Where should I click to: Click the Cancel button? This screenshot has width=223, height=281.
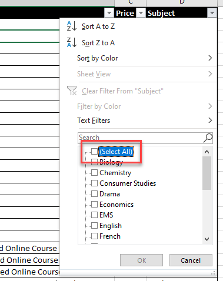coord(191,260)
